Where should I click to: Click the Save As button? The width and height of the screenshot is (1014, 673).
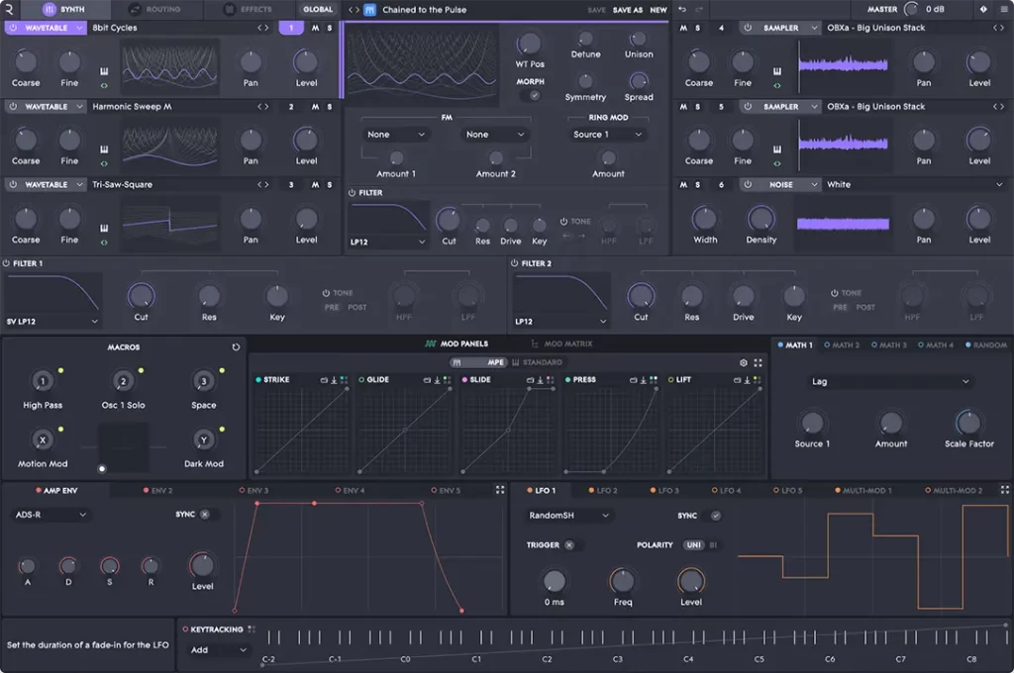[x=627, y=10]
